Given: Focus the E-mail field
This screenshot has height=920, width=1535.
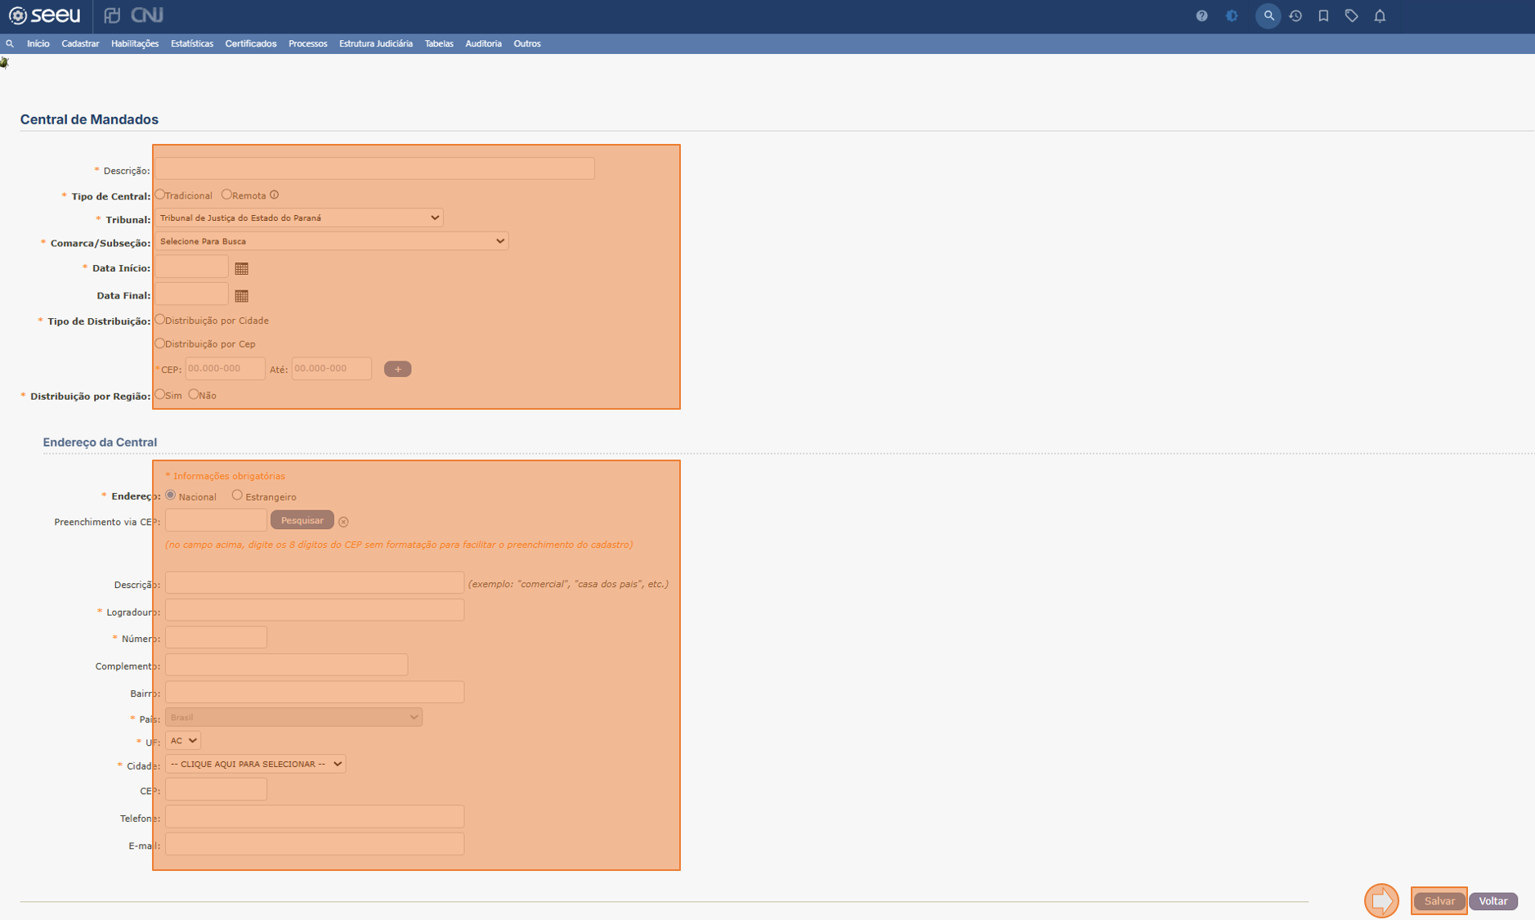Looking at the screenshot, I should pyautogui.click(x=315, y=844).
